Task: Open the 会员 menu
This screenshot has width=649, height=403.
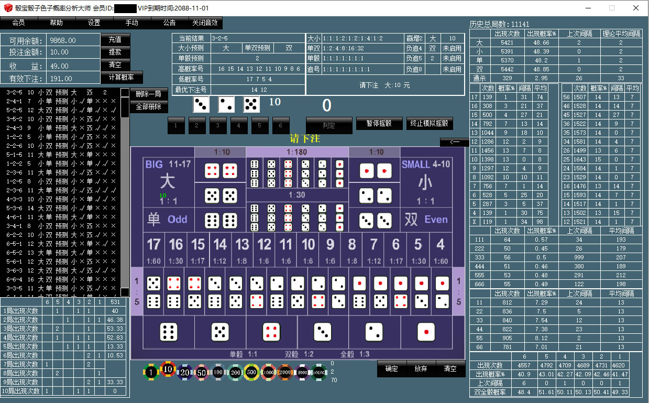Action: 18,23
